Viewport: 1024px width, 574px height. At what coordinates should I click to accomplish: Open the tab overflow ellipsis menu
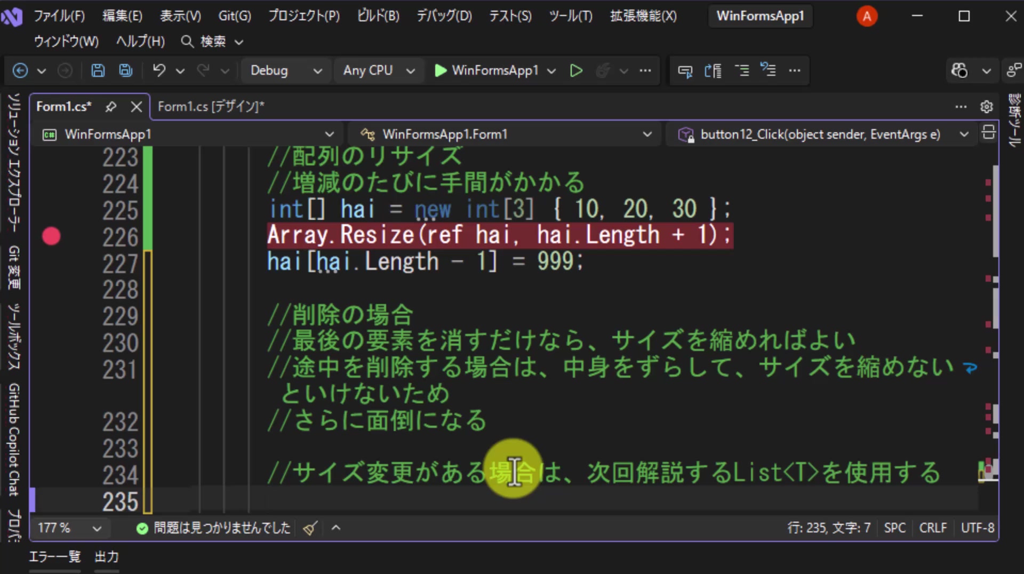(x=961, y=107)
